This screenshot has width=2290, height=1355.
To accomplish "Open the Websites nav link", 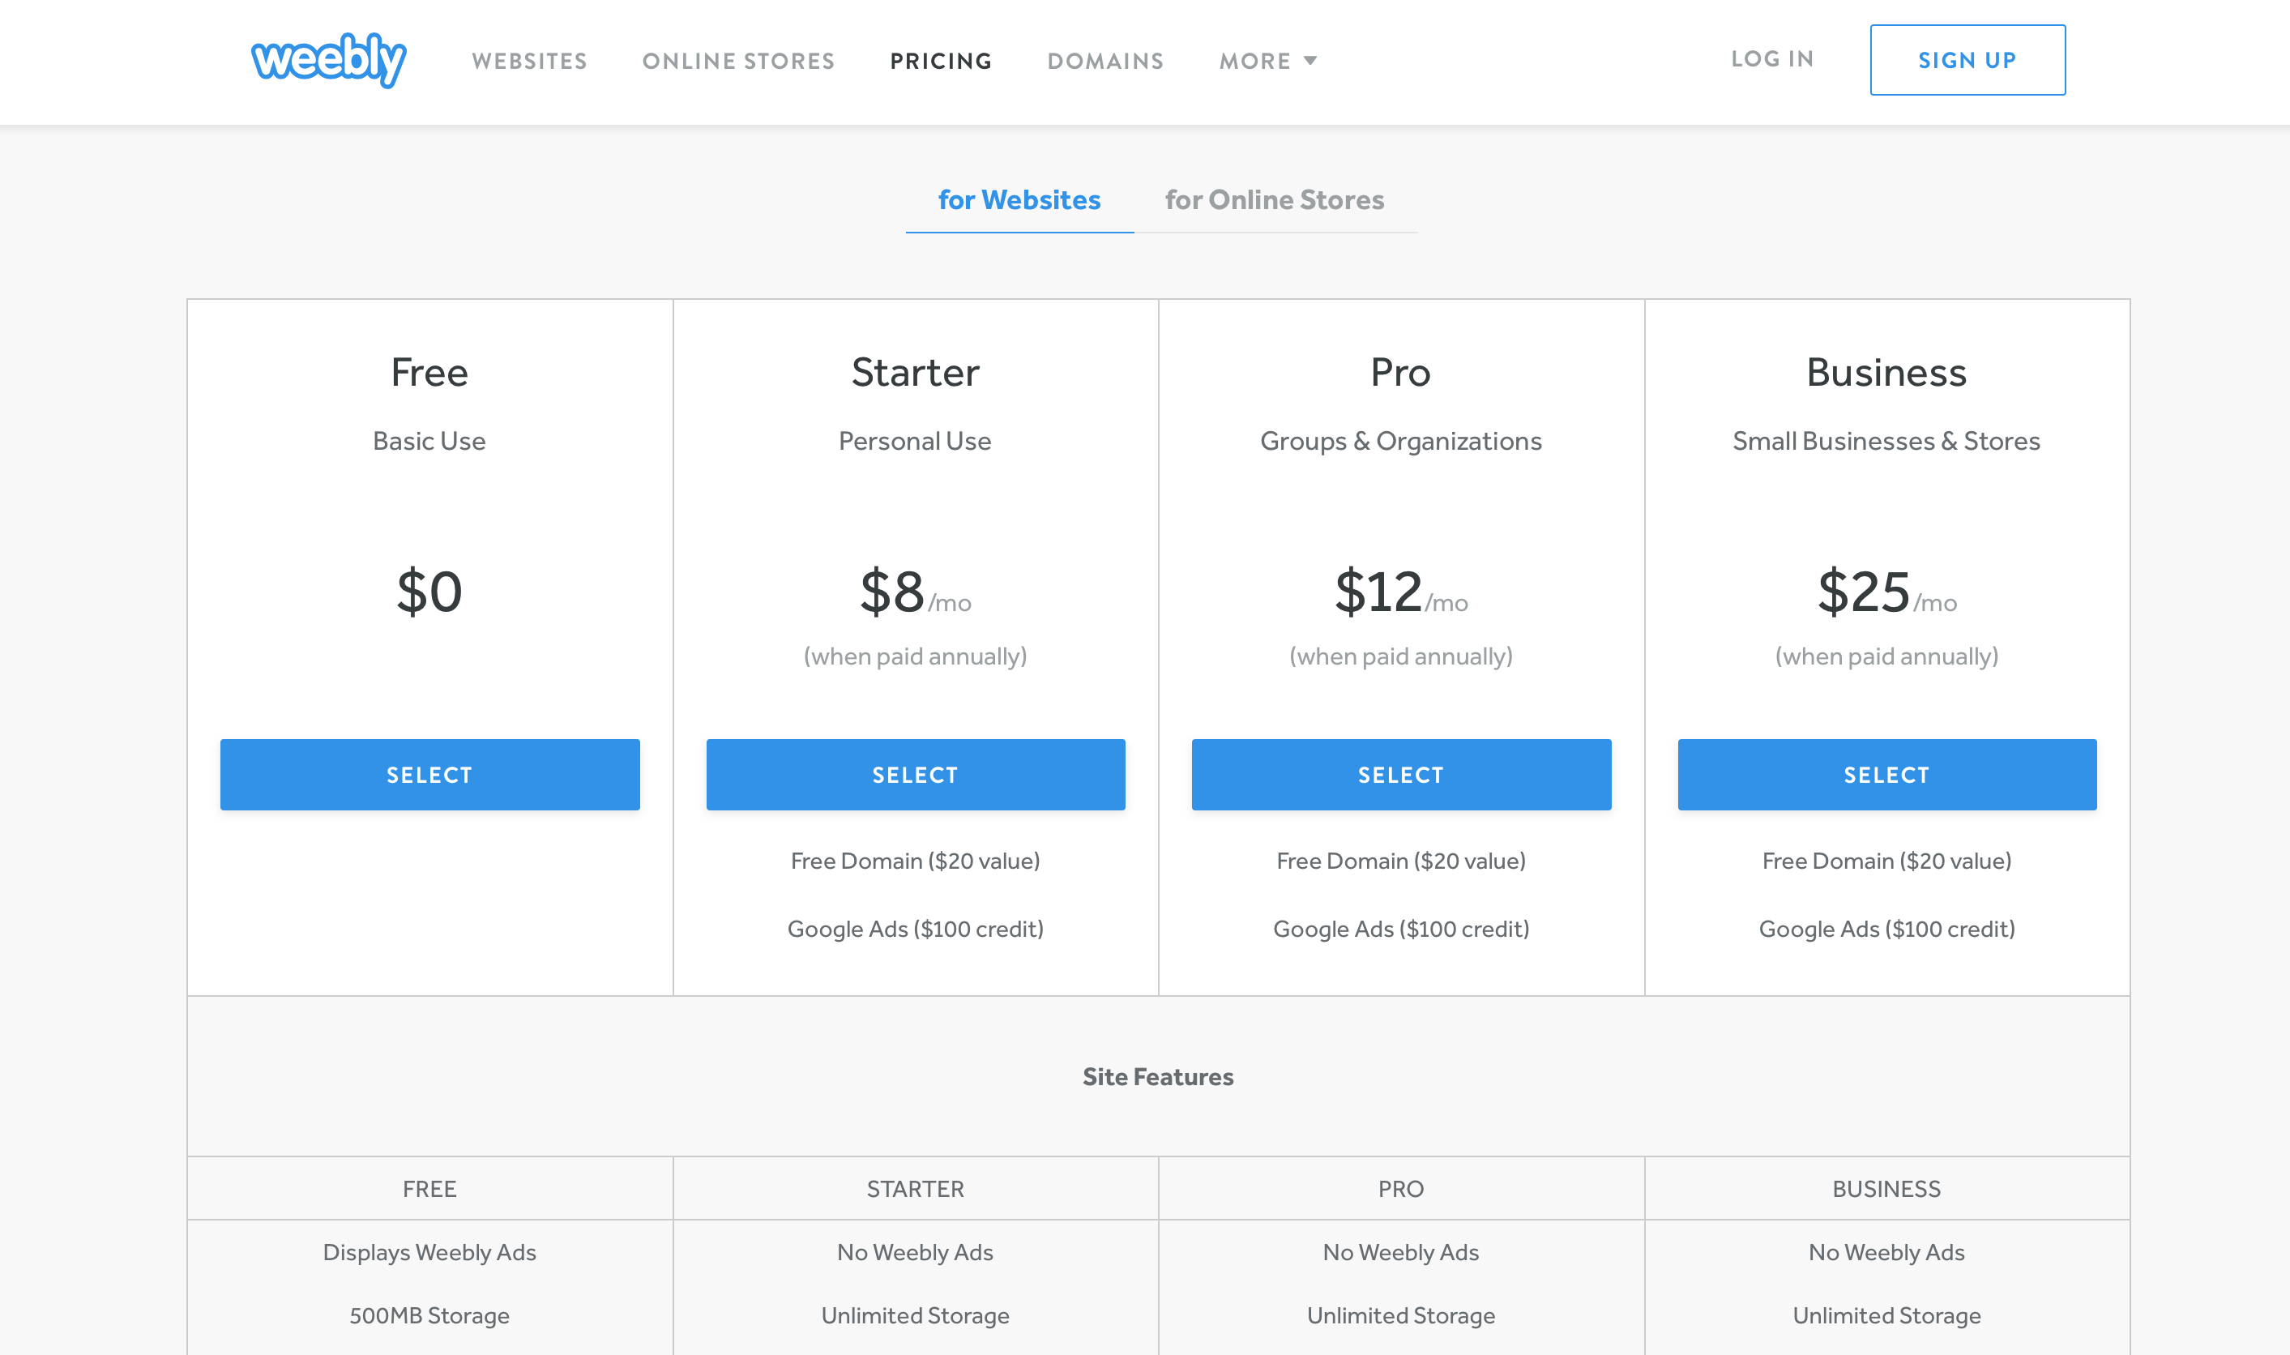I will pos(529,61).
